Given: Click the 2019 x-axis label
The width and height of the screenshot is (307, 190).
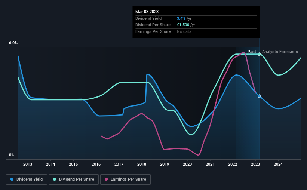Looking at the screenshot, I should (165, 164).
